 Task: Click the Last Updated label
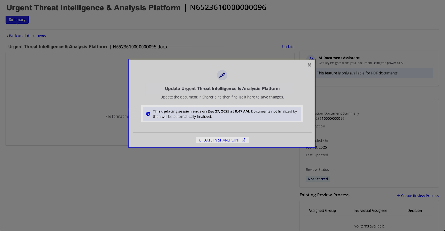coord(317,155)
